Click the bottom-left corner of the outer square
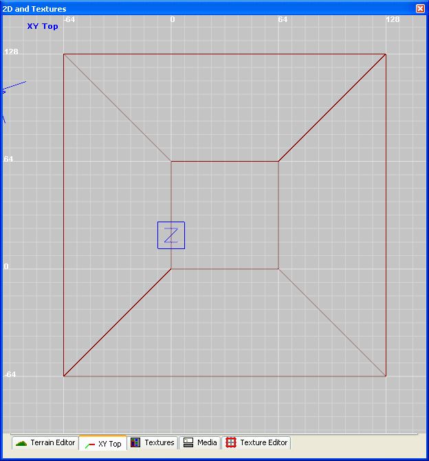This screenshot has height=461, width=429. click(64, 376)
